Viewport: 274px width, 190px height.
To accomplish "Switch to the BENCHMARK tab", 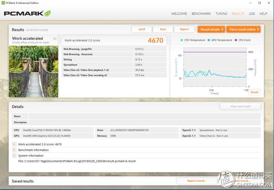I will tap(201, 14).
